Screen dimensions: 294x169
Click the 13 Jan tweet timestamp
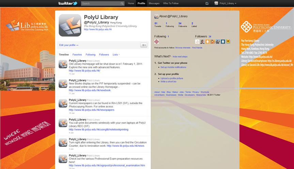[x=72, y=74]
